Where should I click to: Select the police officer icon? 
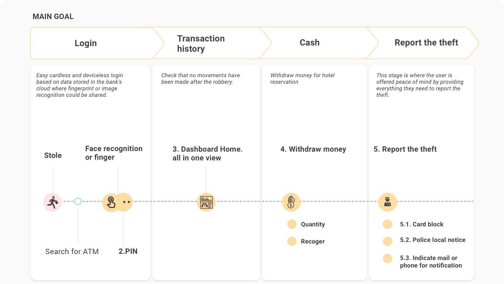click(387, 202)
